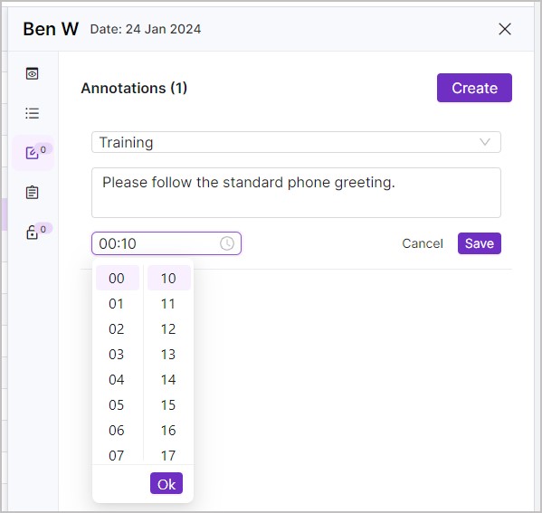Open the screen view eye icon
Screen dimensions: 542x513
point(33,73)
